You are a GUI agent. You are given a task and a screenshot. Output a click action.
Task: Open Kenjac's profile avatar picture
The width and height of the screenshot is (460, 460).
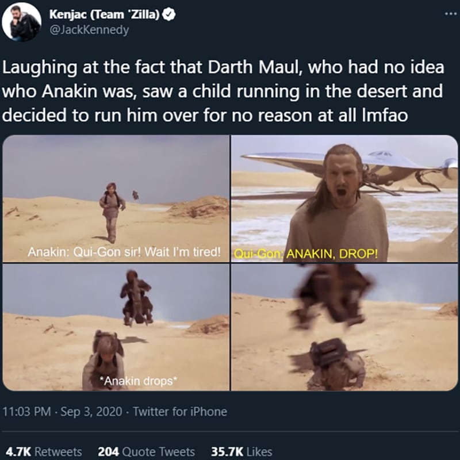[21, 21]
